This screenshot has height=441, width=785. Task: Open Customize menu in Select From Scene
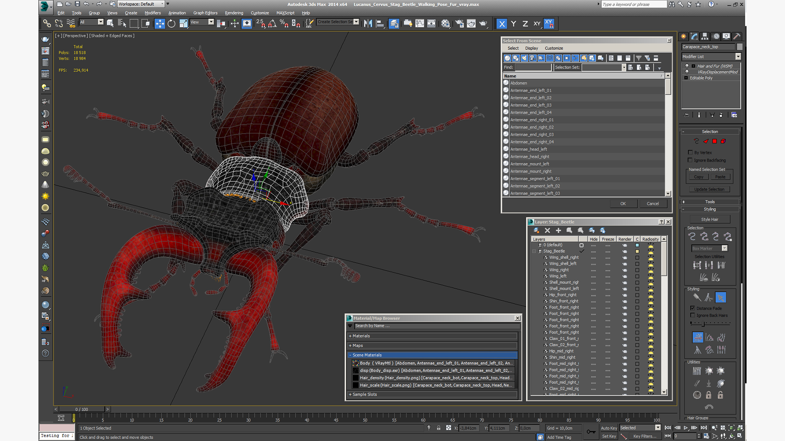(554, 48)
